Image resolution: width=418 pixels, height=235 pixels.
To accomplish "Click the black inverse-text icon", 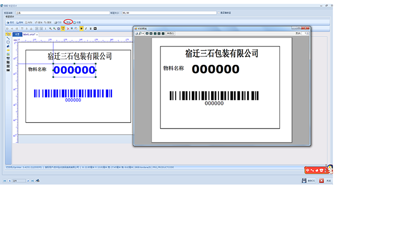I will pyautogui.click(x=95, y=29).
